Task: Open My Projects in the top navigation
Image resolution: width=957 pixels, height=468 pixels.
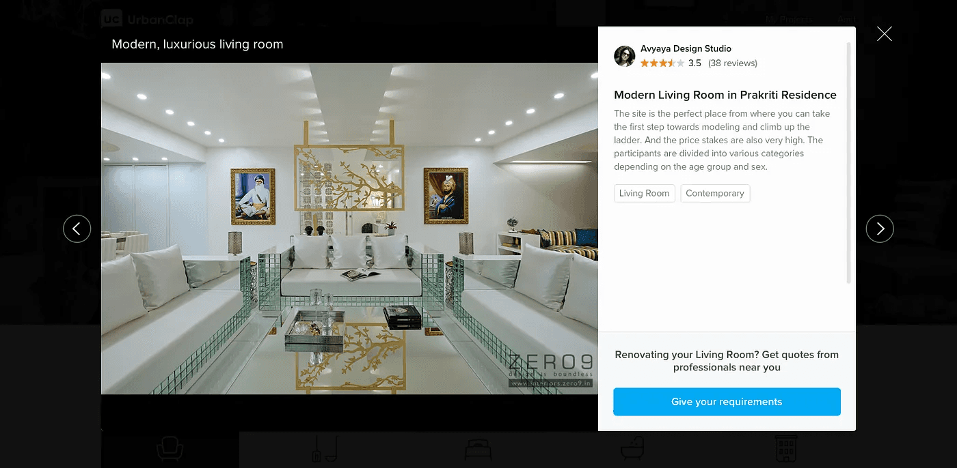Action: (x=790, y=19)
